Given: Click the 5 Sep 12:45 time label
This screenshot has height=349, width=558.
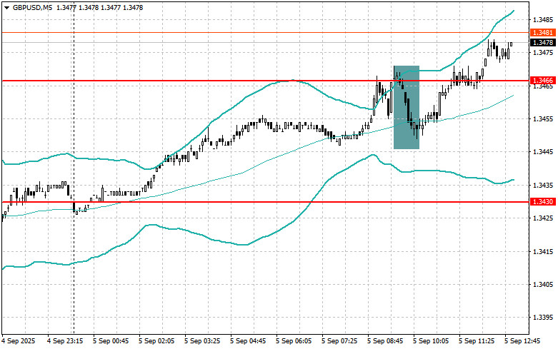Looking at the screenshot, I should coord(522,341).
